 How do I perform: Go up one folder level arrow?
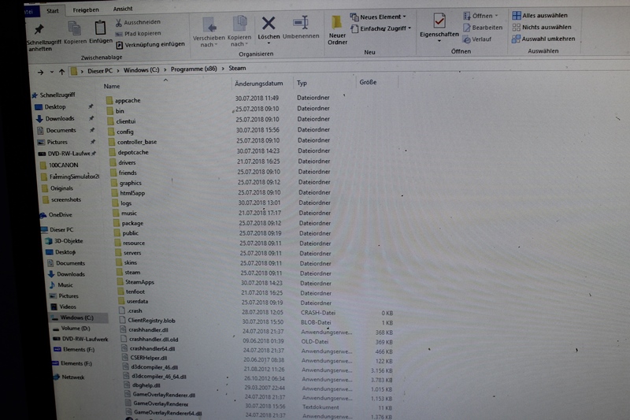coord(61,72)
